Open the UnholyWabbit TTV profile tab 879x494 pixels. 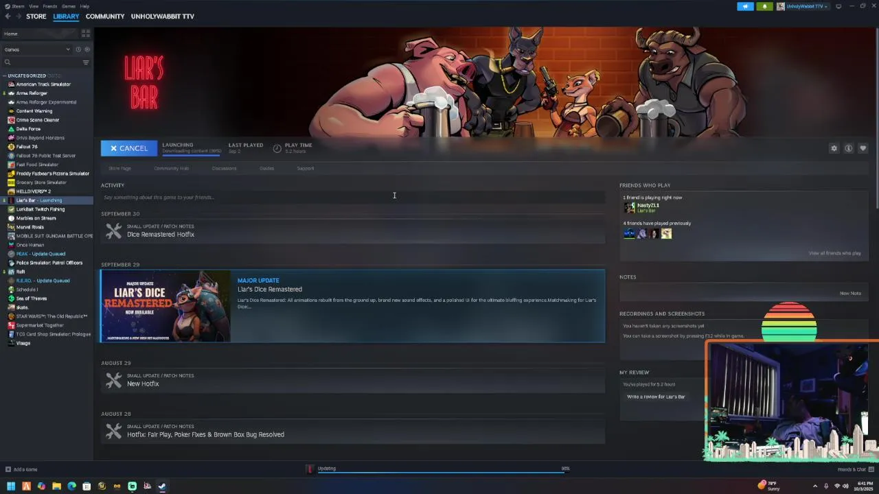[x=163, y=16]
